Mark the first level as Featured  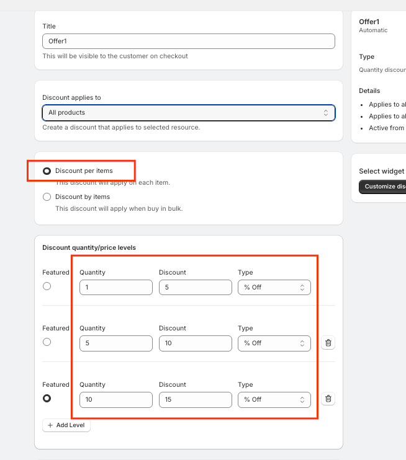(x=47, y=286)
